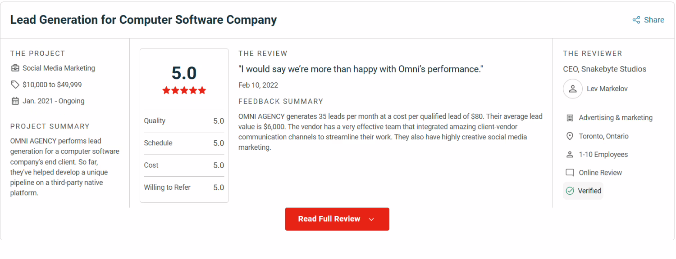Click the large 5.0 overall score
This screenshot has height=259, width=676.
184,73
